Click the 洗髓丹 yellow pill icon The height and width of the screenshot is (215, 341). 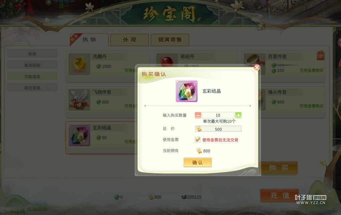coord(79,64)
